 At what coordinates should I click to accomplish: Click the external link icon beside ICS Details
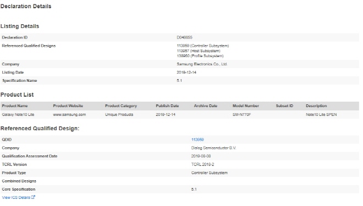tap(33, 197)
